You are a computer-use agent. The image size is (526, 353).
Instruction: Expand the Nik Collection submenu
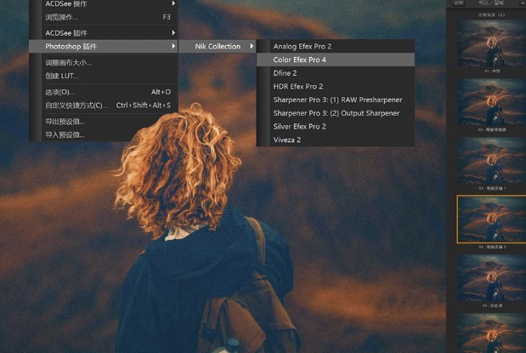tap(218, 46)
